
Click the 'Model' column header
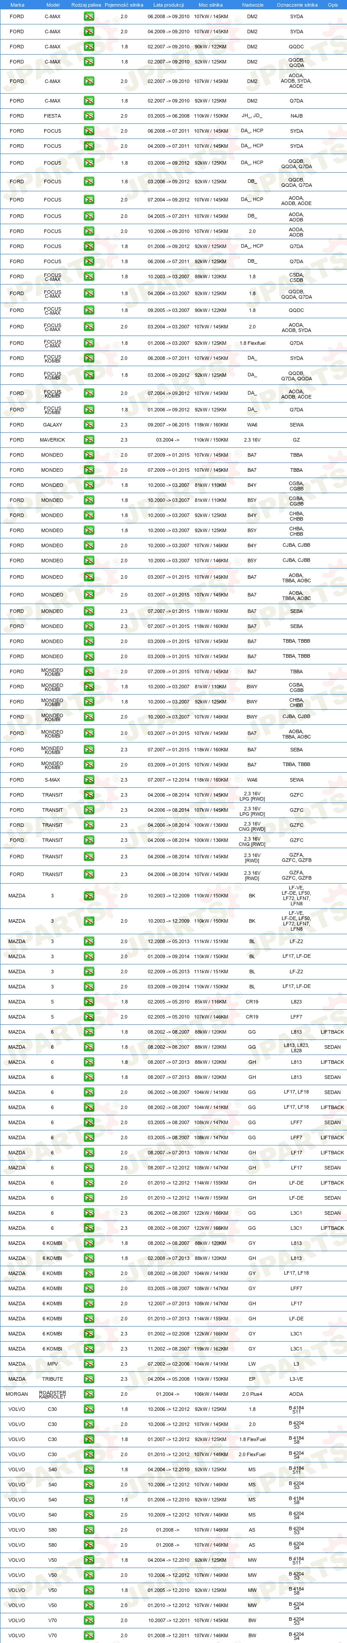coord(53,4)
